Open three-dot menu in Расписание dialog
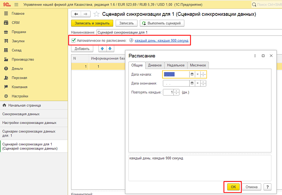 tap(255, 56)
